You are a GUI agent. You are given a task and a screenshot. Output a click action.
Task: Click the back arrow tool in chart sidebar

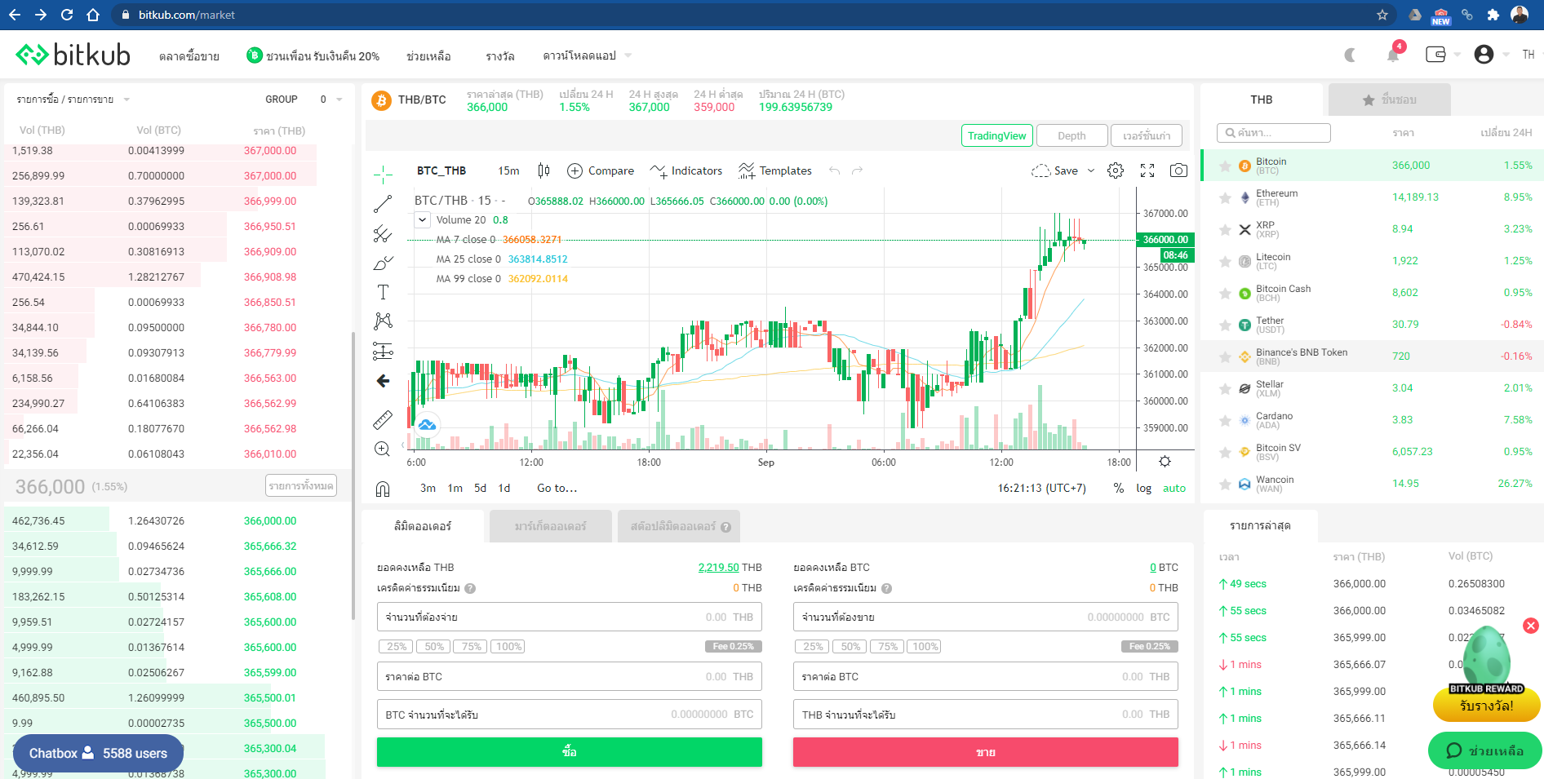click(383, 381)
